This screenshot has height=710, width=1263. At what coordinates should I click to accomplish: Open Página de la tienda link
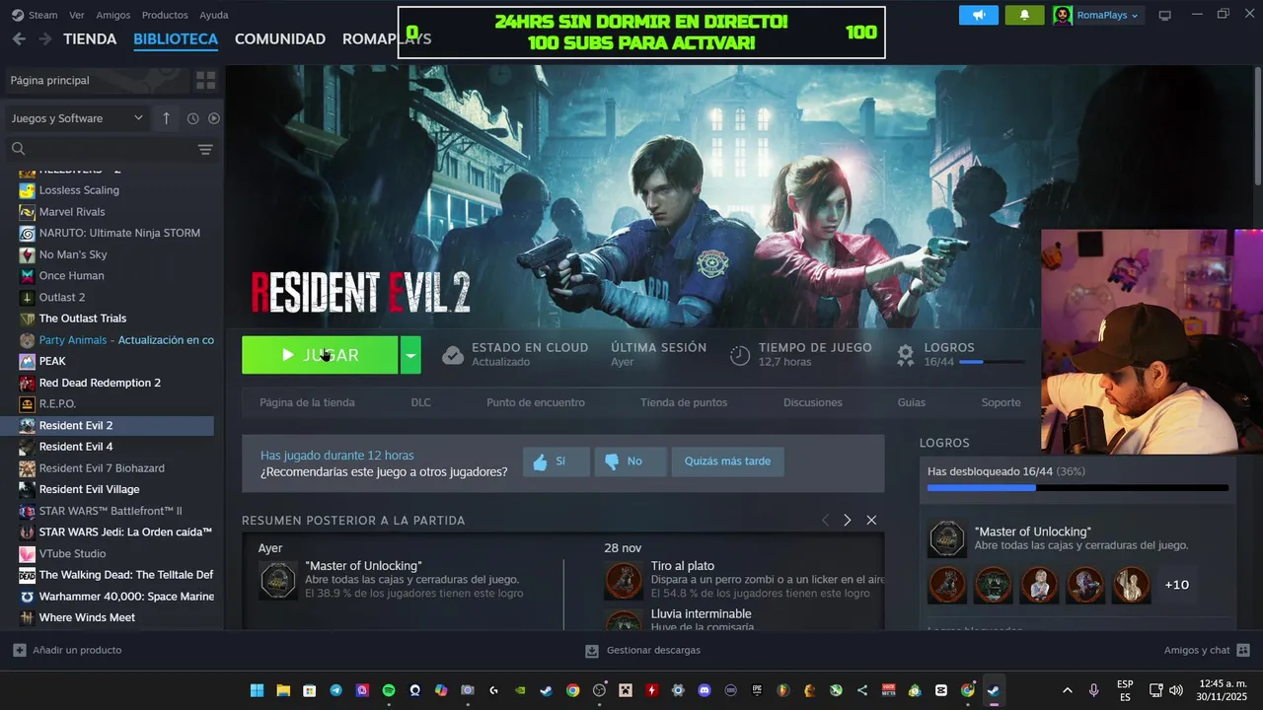307,402
